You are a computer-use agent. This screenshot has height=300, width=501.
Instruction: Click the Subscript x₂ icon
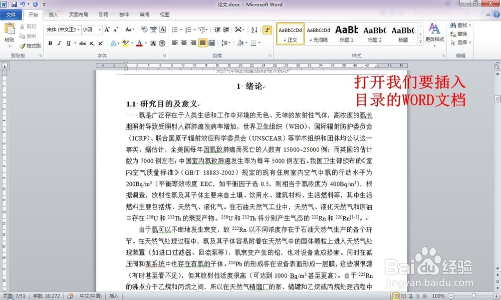92,43
